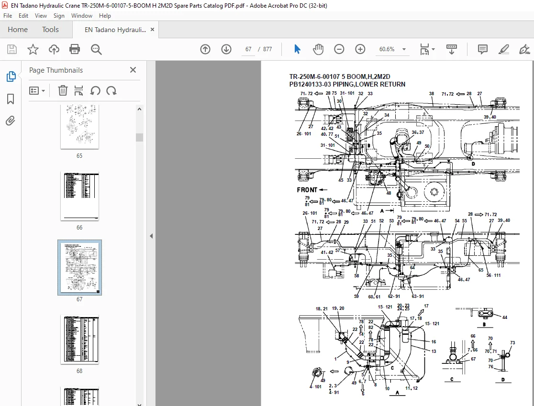Rotate page counterclockwise icon
This screenshot has height=406, width=534.
point(95,90)
